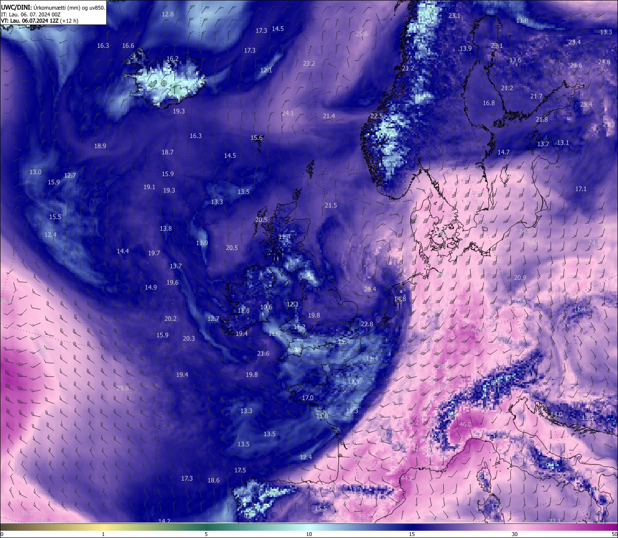The image size is (618, 538).
Task: Click the 14.0 value near the Adriatic
Action: tap(557, 414)
